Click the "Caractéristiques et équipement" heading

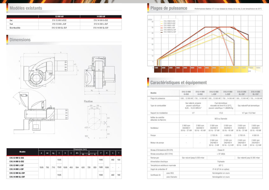(x=178, y=82)
